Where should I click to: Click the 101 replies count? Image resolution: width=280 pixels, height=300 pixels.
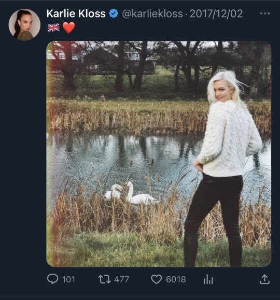68,279
